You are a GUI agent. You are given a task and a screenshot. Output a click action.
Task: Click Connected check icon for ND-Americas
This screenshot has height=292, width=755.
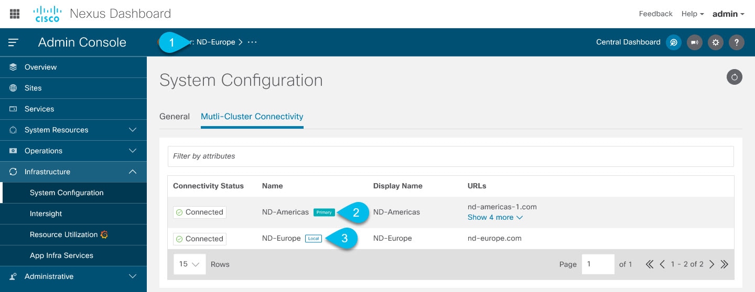[179, 212]
